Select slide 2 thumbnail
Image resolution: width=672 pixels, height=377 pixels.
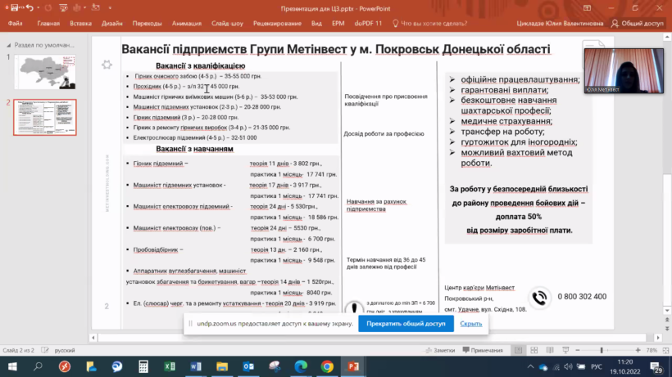45,117
